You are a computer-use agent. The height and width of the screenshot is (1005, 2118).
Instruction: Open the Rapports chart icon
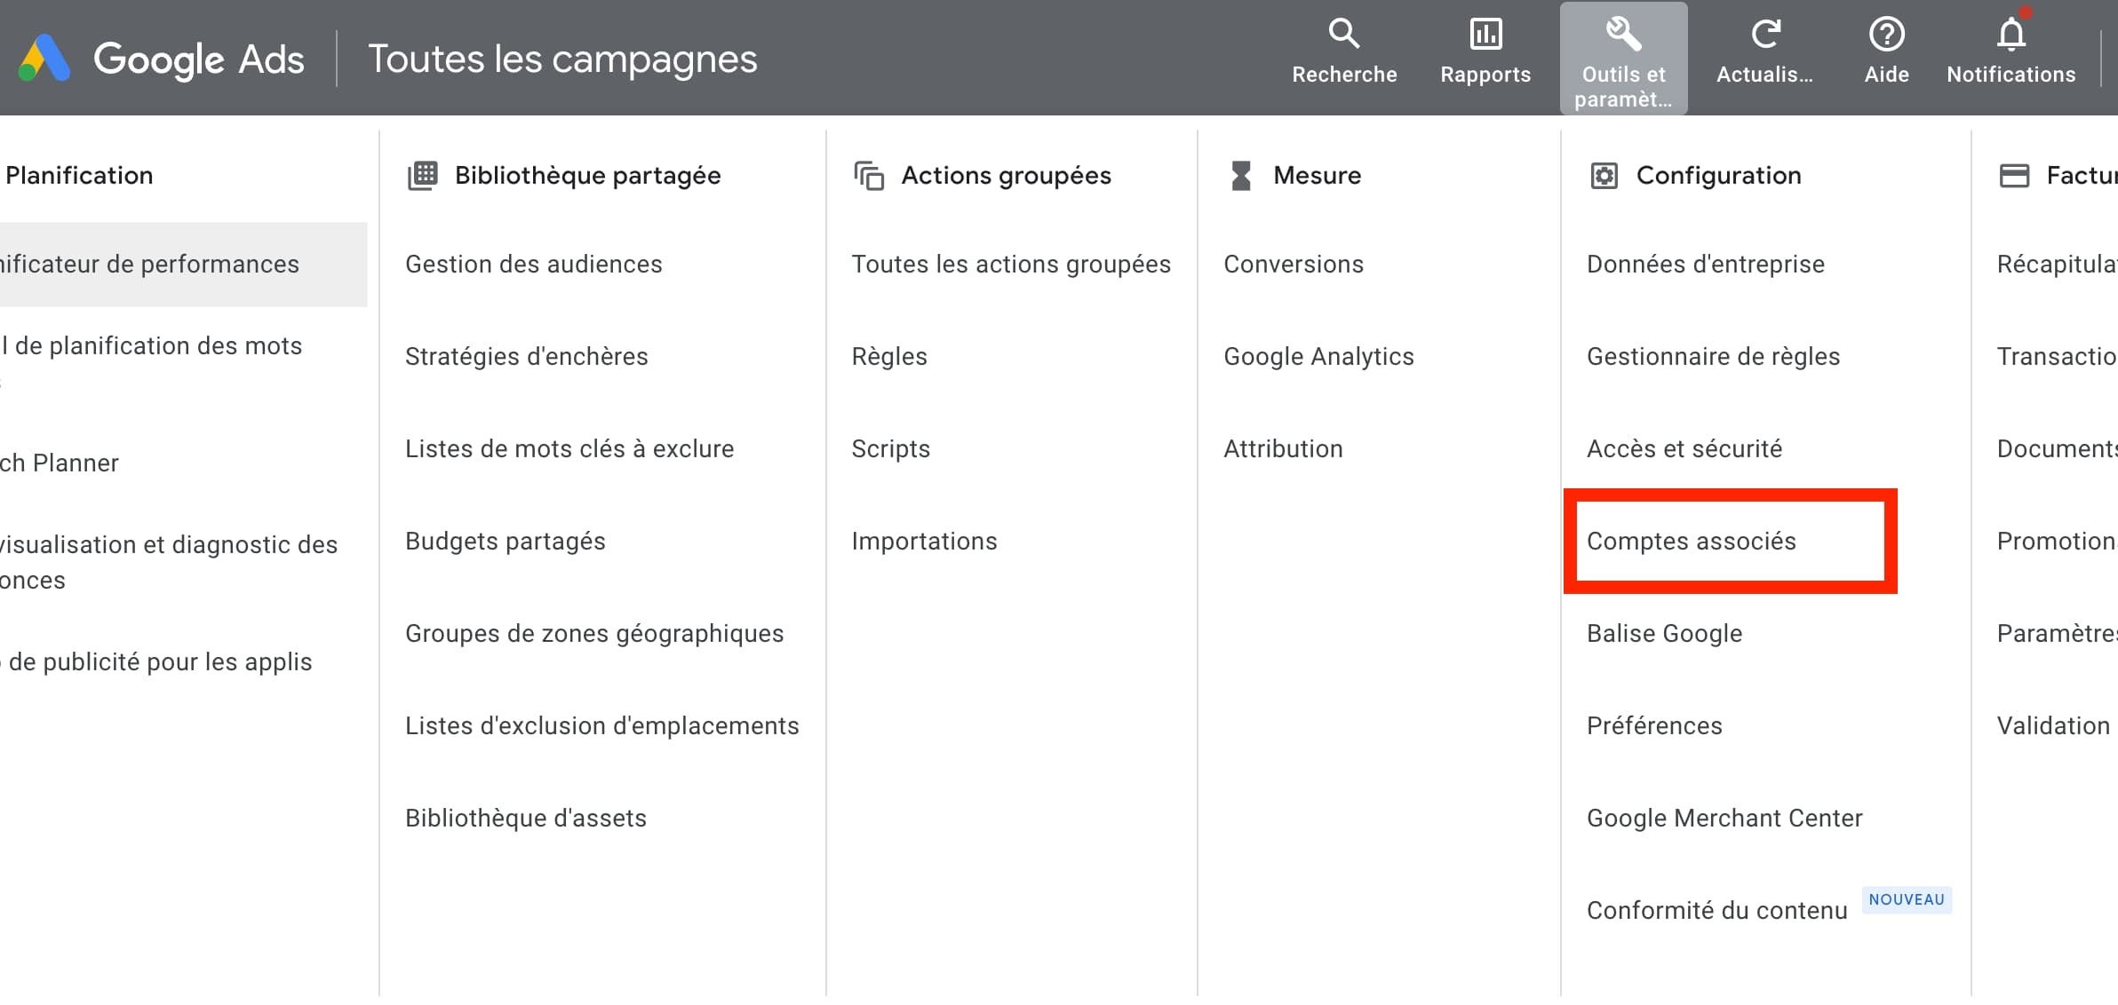click(1485, 35)
